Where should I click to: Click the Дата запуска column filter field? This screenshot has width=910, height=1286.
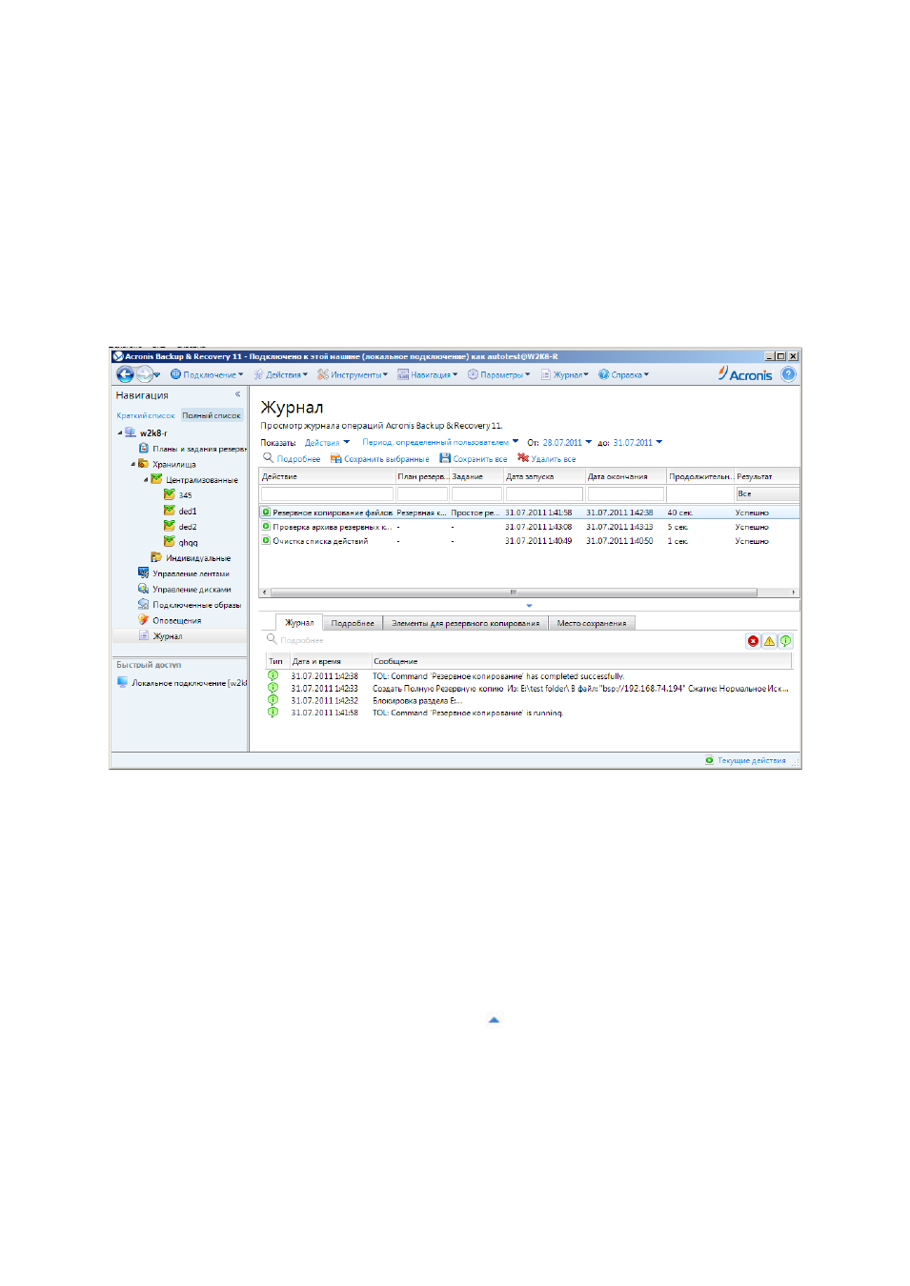pos(544,493)
